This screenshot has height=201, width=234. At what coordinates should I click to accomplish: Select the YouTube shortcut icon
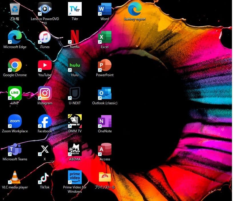point(45,65)
